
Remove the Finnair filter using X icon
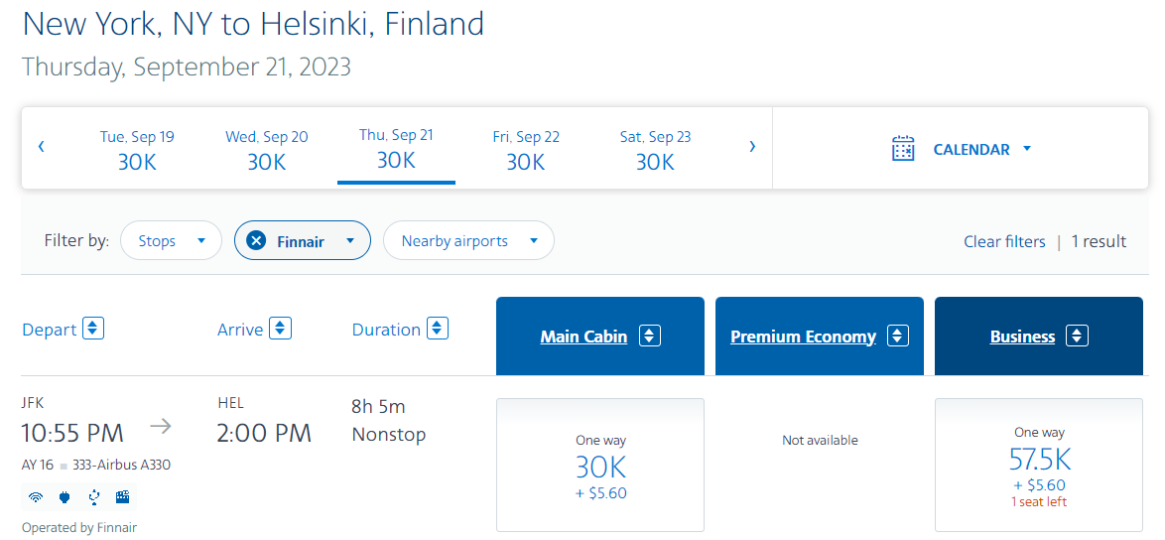[256, 240]
